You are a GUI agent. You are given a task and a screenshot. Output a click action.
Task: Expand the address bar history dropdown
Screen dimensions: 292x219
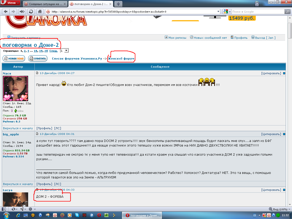tap(218, 12)
